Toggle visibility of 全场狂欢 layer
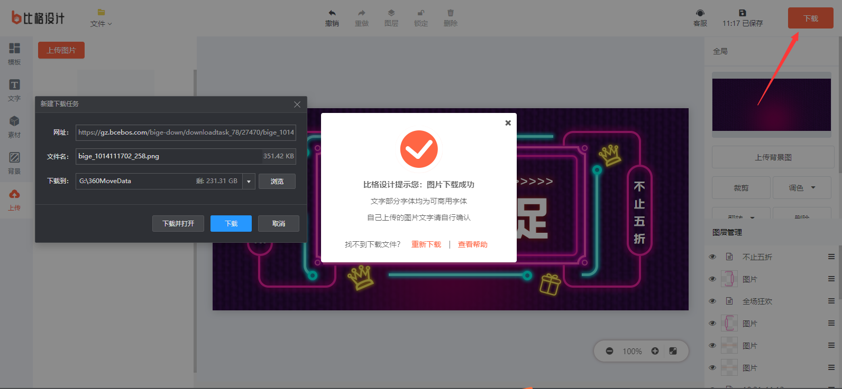Image resolution: width=842 pixels, height=389 pixels. [x=712, y=301]
